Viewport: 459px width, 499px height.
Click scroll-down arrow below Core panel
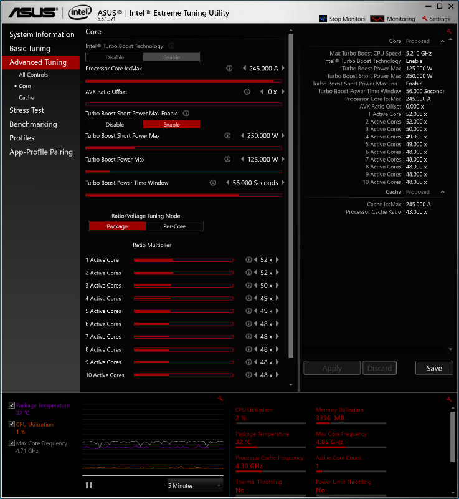pos(291,385)
